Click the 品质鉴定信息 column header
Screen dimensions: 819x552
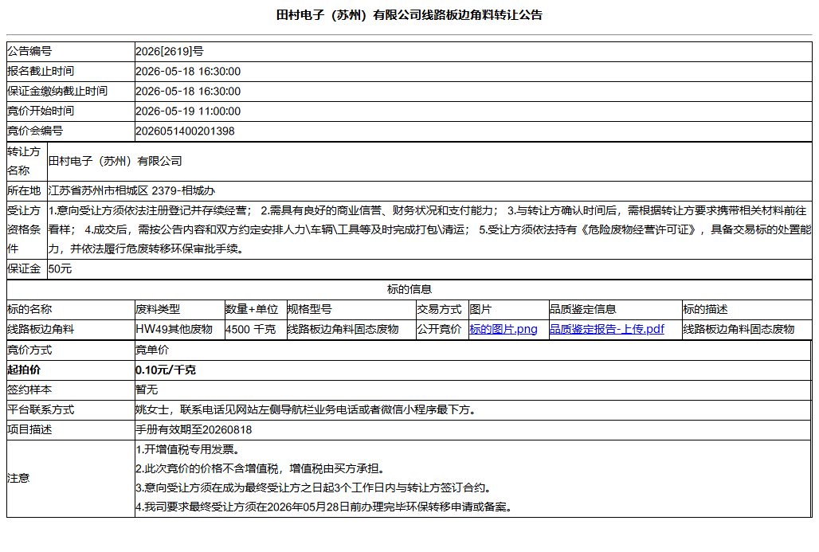(x=615, y=310)
